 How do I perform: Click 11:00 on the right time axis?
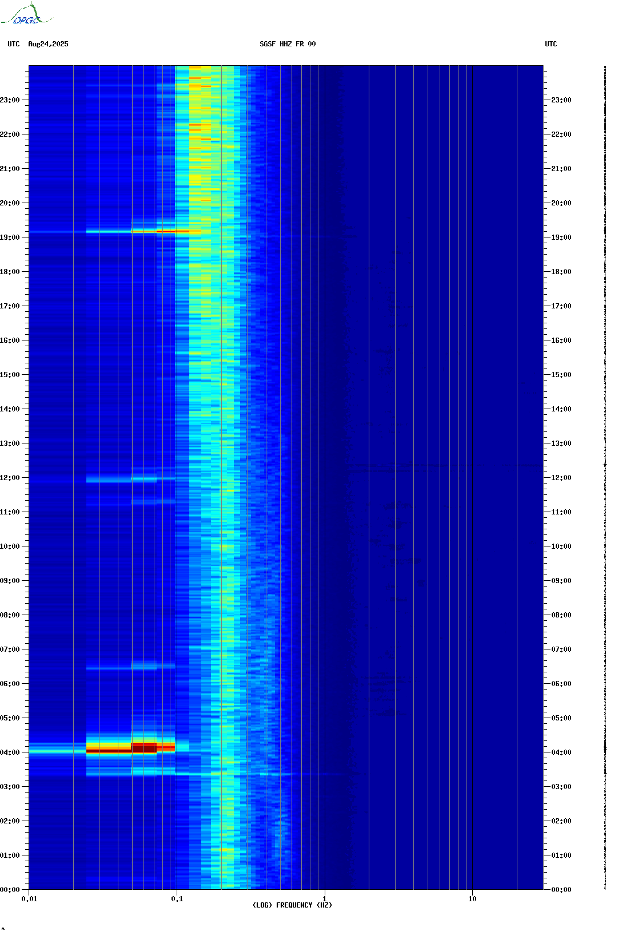[561, 512]
